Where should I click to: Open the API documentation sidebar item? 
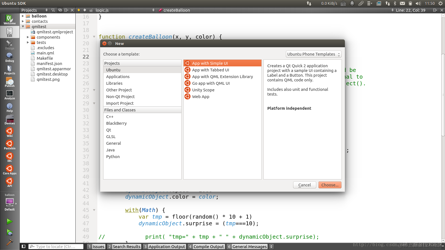[9, 182]
